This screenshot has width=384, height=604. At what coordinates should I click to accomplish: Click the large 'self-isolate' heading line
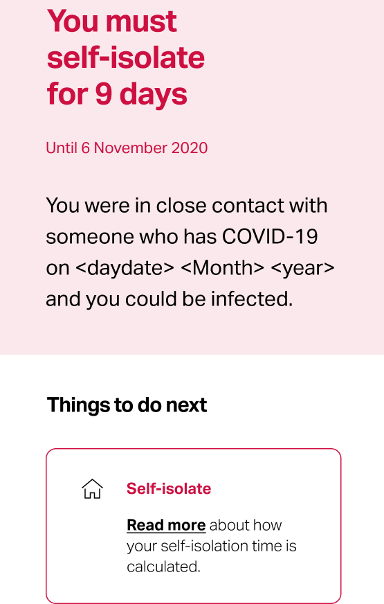click(x=126, y=57)
